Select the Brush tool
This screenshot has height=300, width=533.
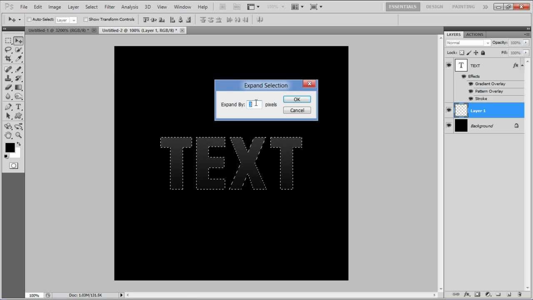click(18, 69)
